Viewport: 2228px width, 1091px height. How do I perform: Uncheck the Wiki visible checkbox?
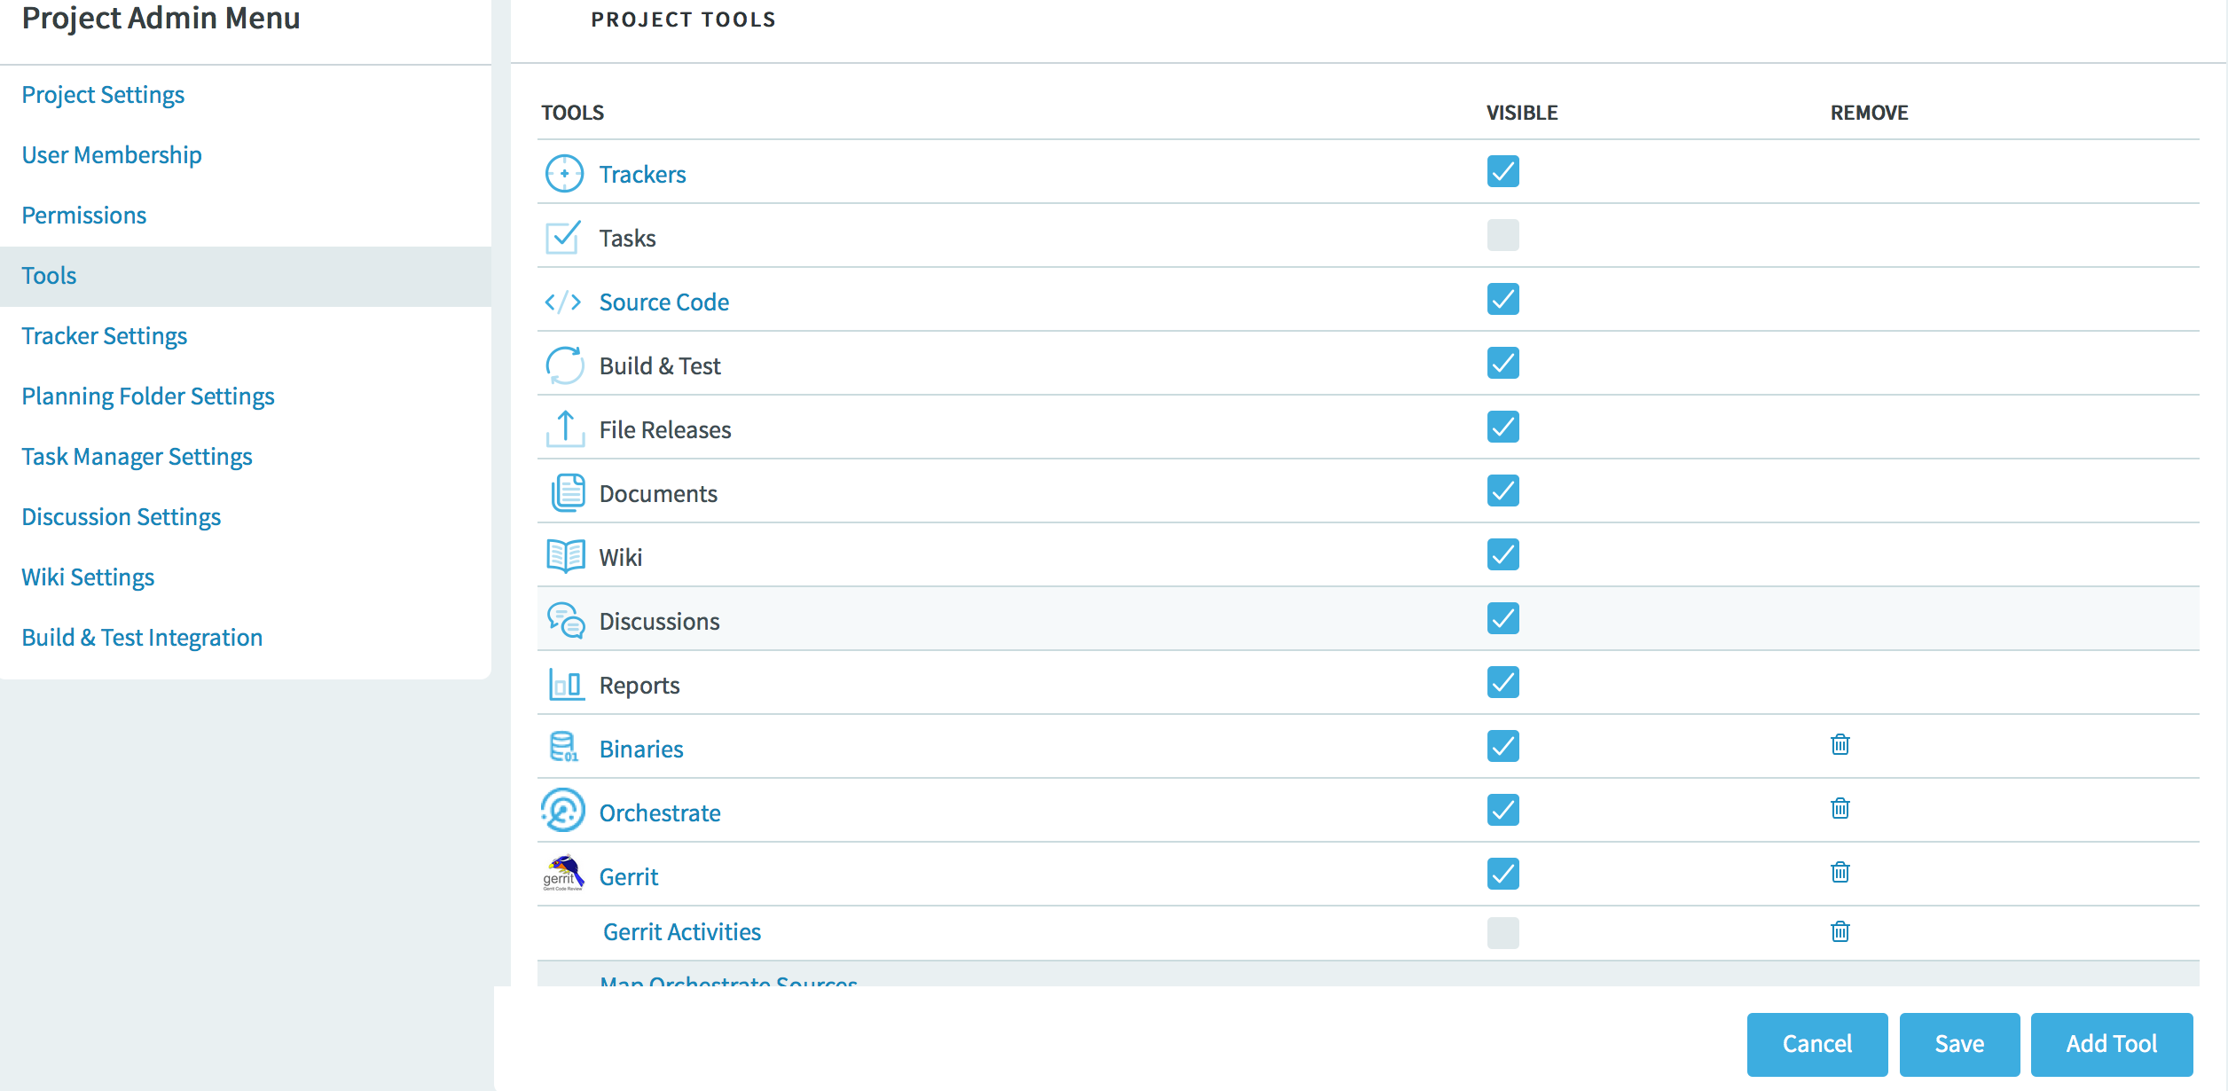point(1503,554)
